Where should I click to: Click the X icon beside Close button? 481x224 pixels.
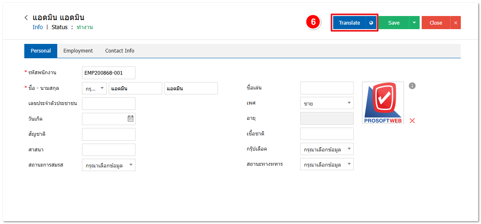[x=455, y=23]
